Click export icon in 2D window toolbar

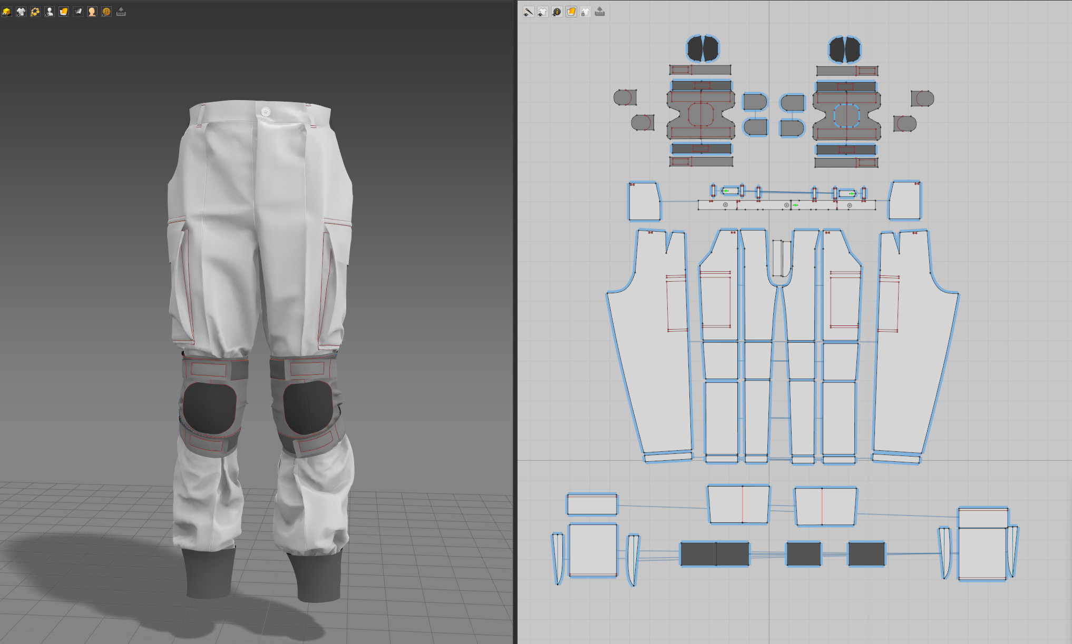click(600, 12)
